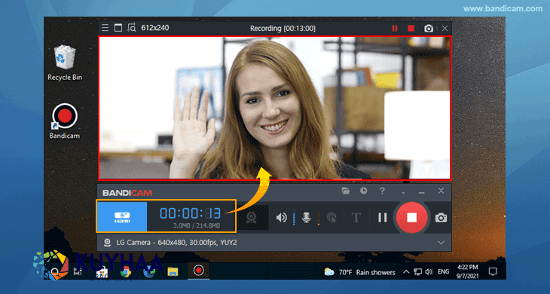550x294 pixels.
Task: Open the text overlay T tool
Action: [356, 218]
